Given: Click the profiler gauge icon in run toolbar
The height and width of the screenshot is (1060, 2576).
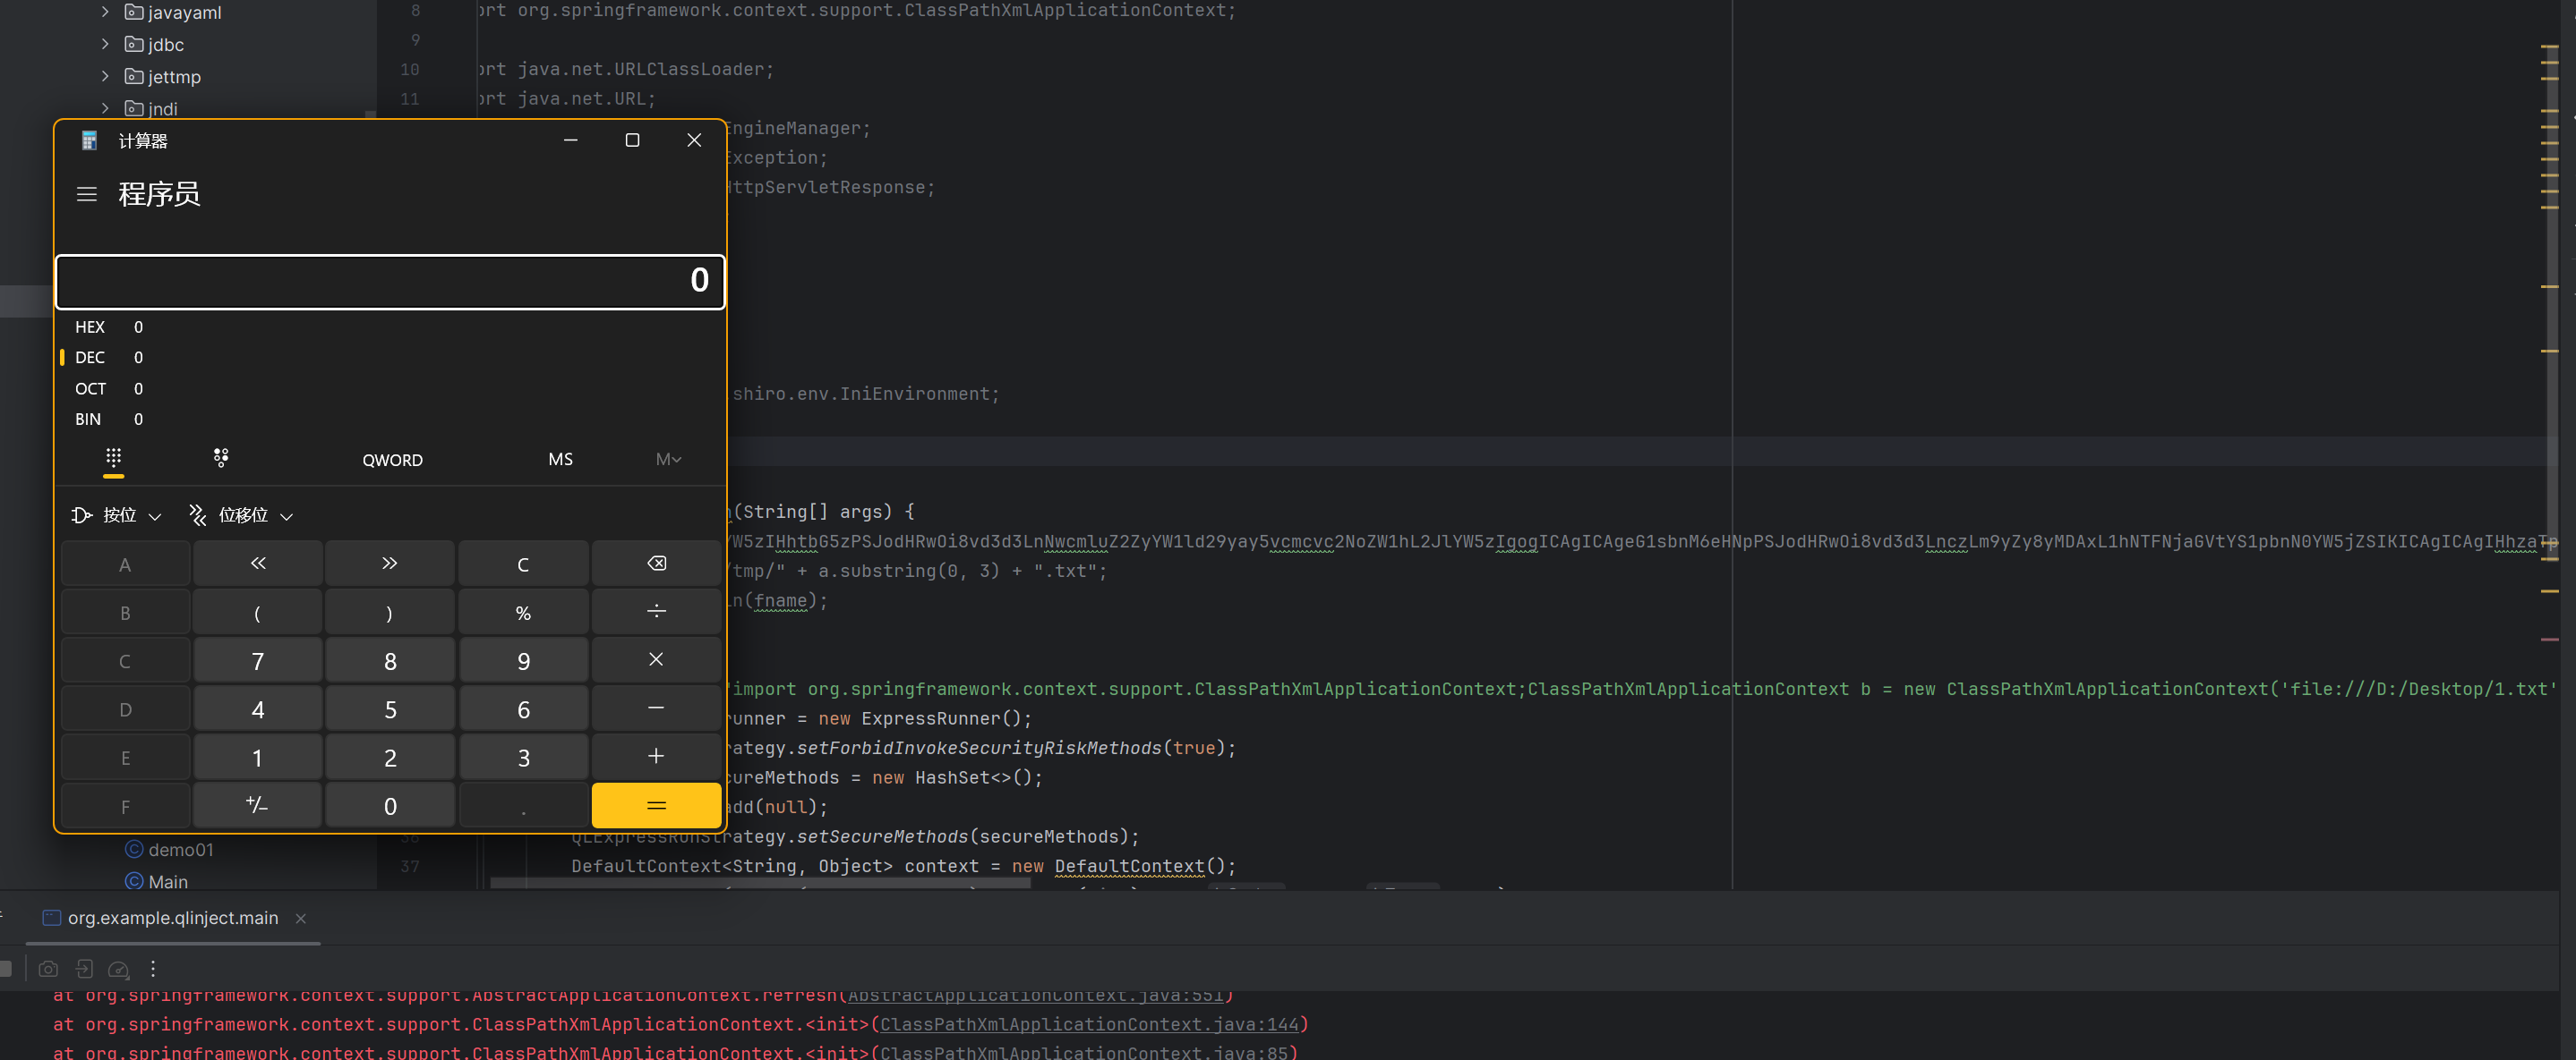Looking at the screenshot, I should pyautogui.click(x=119, y=969).
